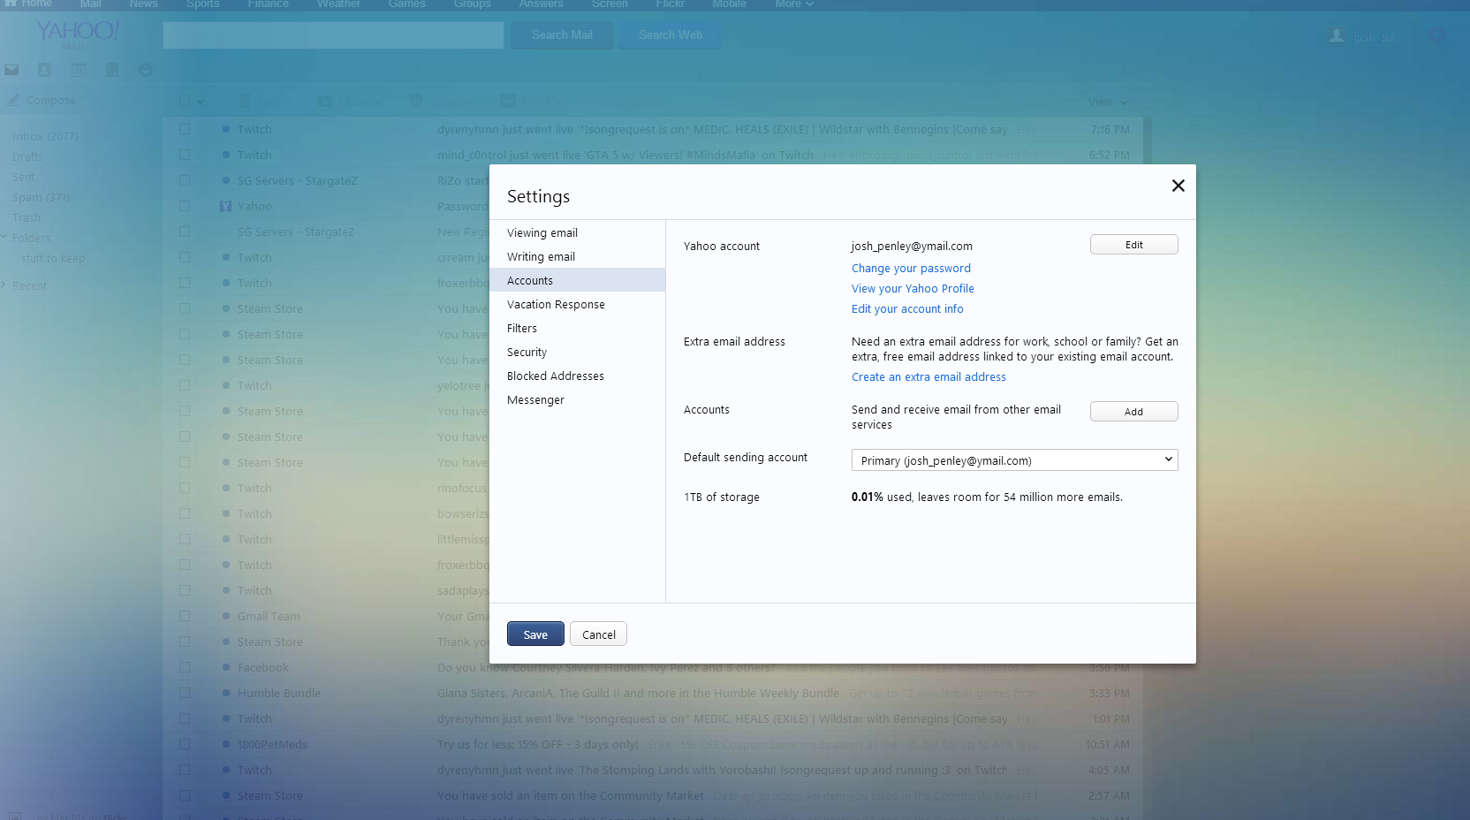Screen dimensions: 1470x820
Task: Open the Spam (371) folder
Action: point(41,197)
